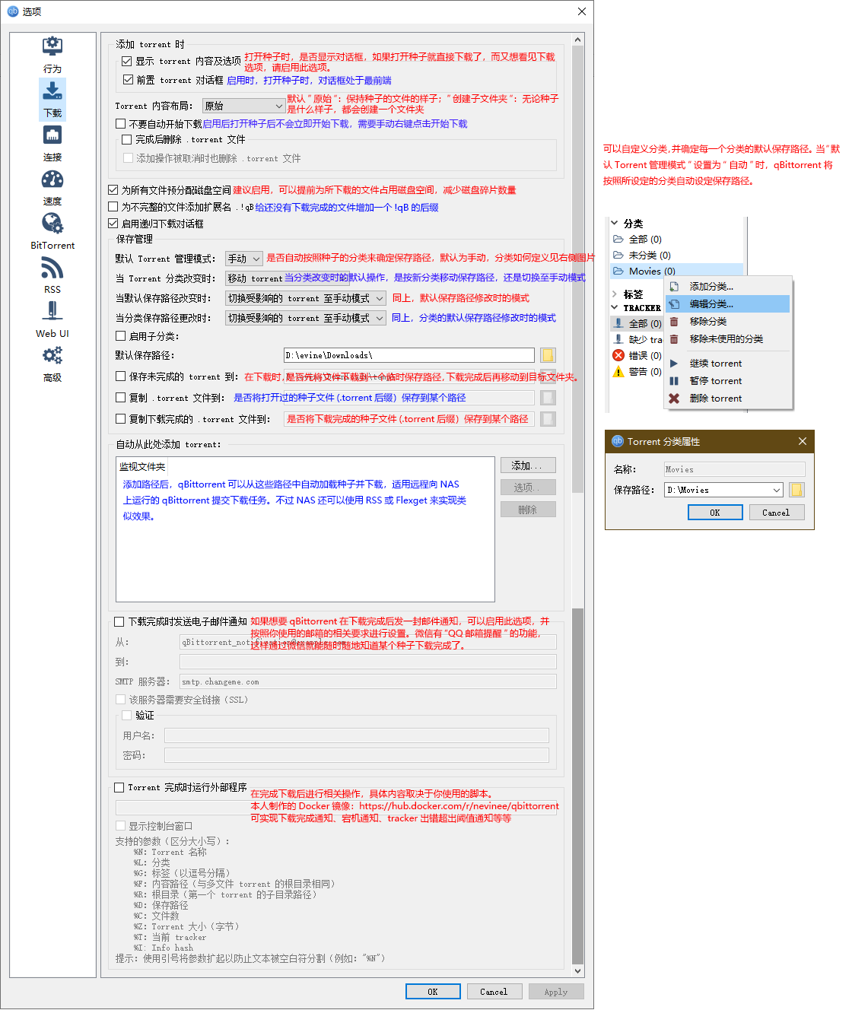Viewport: 852px width, 1010px height.
Task: Enable 下载完成时发送电子邮件通知 checkbox
Action: [119, 621]
